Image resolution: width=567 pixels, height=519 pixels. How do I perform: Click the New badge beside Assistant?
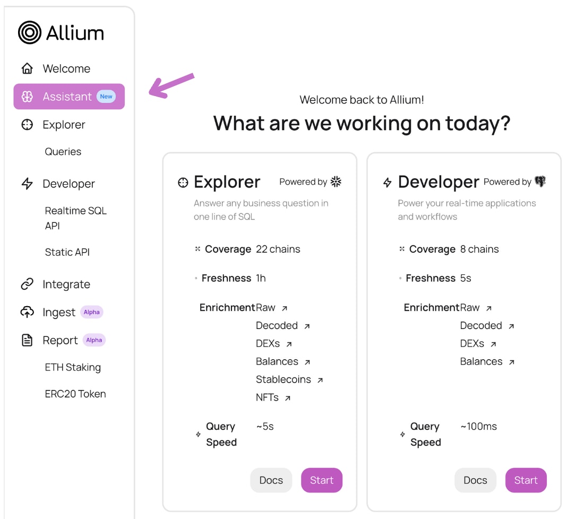[x=106, y=97]
